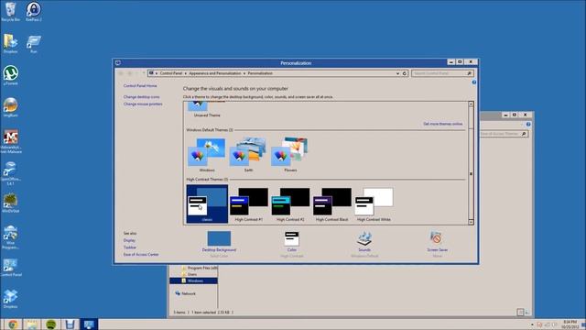This screenshot has height=330, width=586.
Task: Open the Malwarebytes Anti-Malware desktop icon
Action: [11, 141]
